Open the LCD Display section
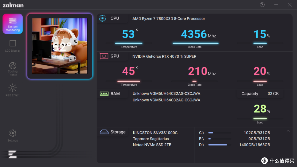The height and width of the screenshot is (167, 297). 13,46
